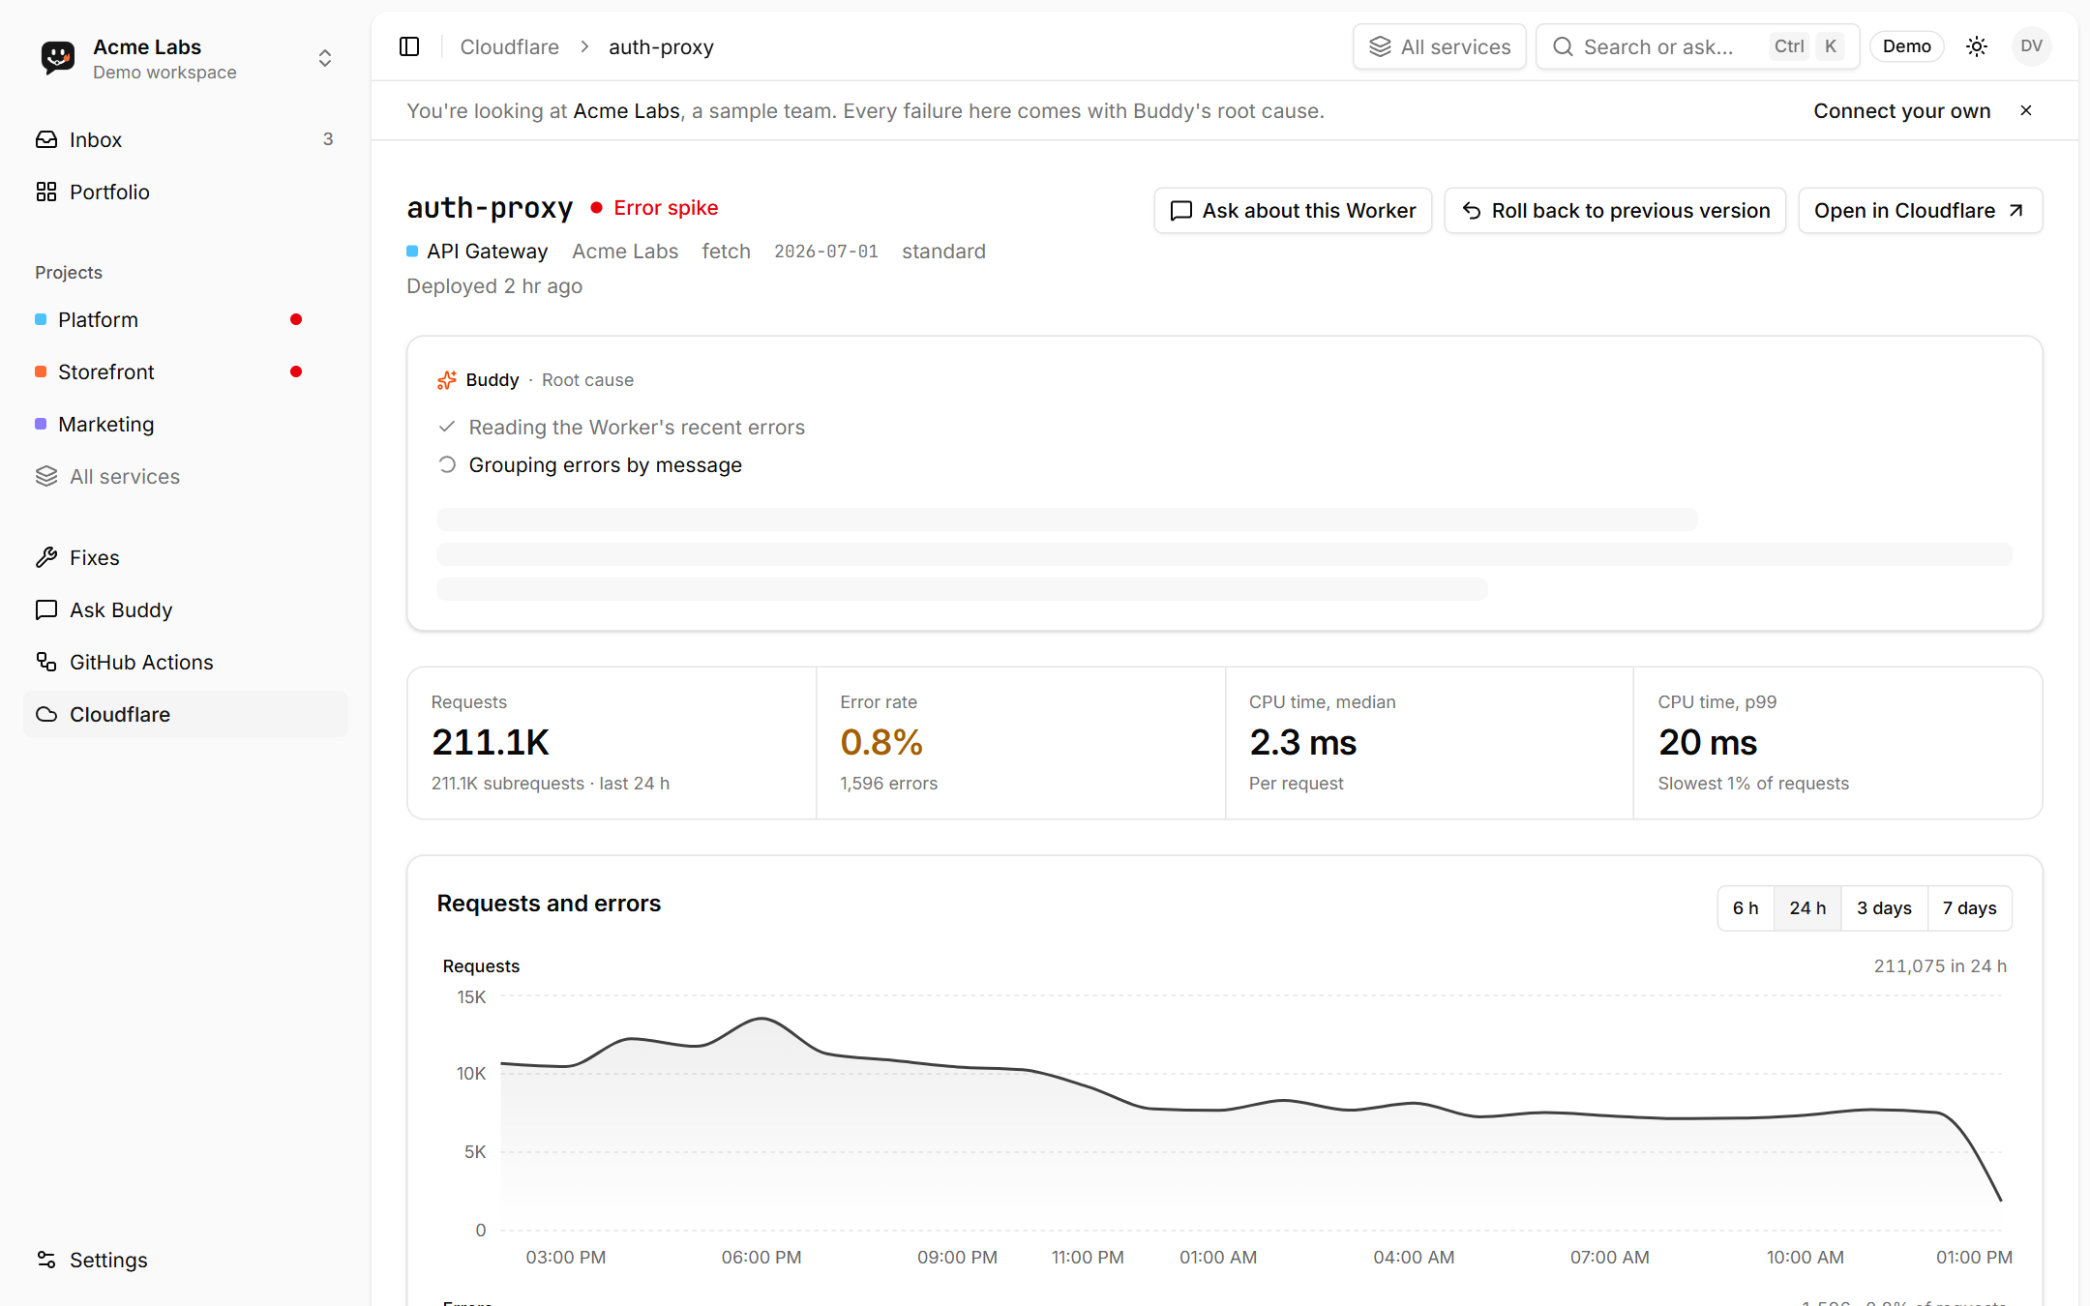Open Settings

185,1260
